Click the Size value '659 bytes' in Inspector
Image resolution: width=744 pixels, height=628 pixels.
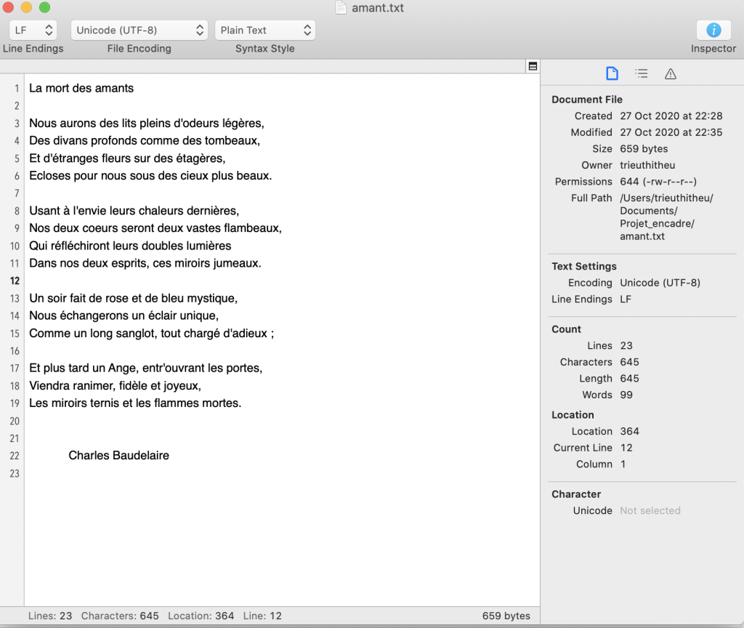[644, 149]
